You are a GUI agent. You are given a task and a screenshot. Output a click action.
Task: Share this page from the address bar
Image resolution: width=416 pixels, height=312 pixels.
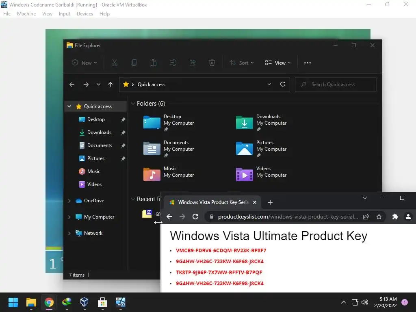(x=366, y=217)
